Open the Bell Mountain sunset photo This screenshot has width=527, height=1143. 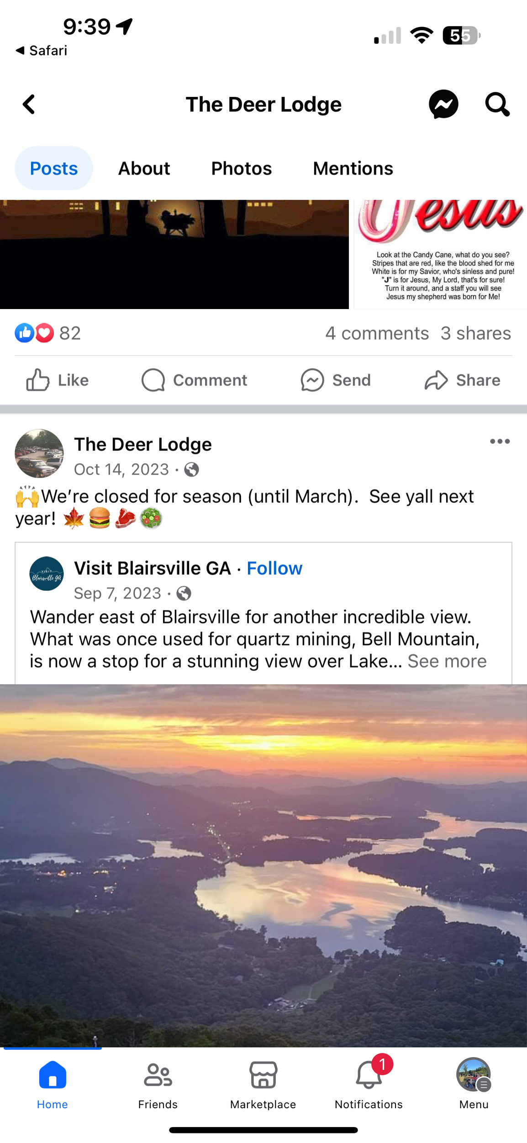263,864
